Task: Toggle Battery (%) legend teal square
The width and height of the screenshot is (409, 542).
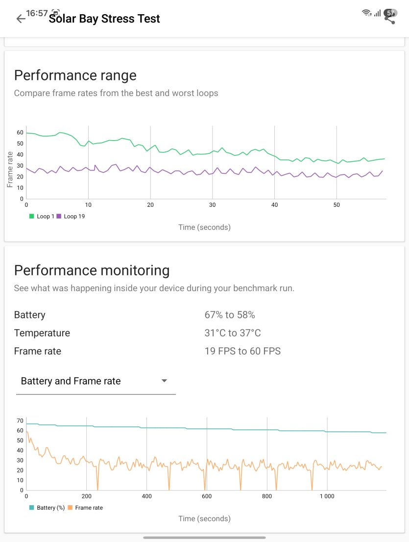Action: tap(32, 508)
